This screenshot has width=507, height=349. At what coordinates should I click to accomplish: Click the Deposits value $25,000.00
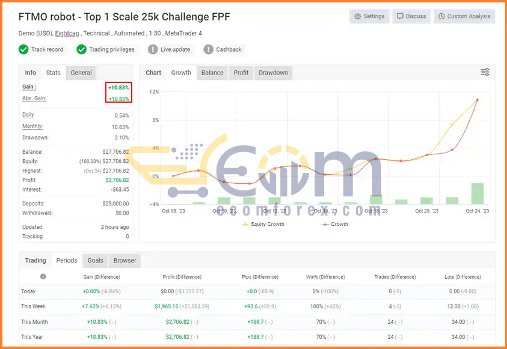(115, 204)
